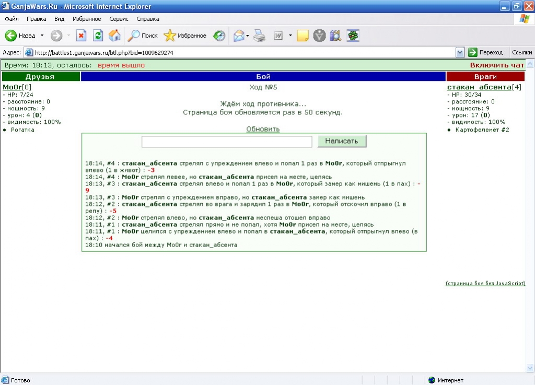Open the Mo0r player profile link

point(13,87)
